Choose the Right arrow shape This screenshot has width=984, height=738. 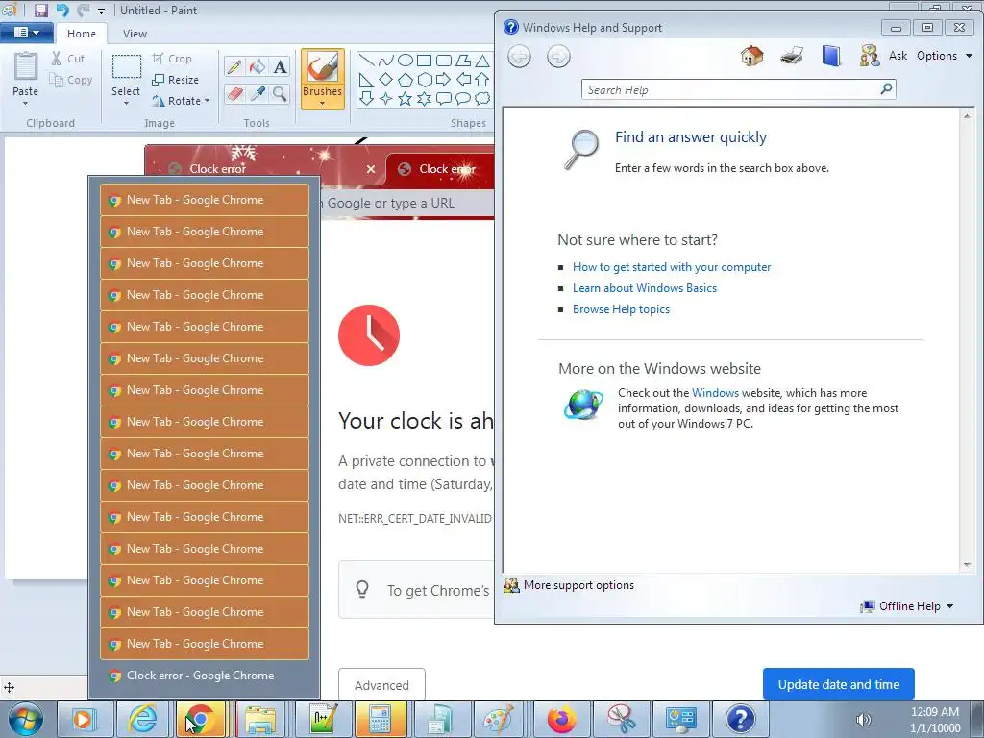[x=444, y=80]
